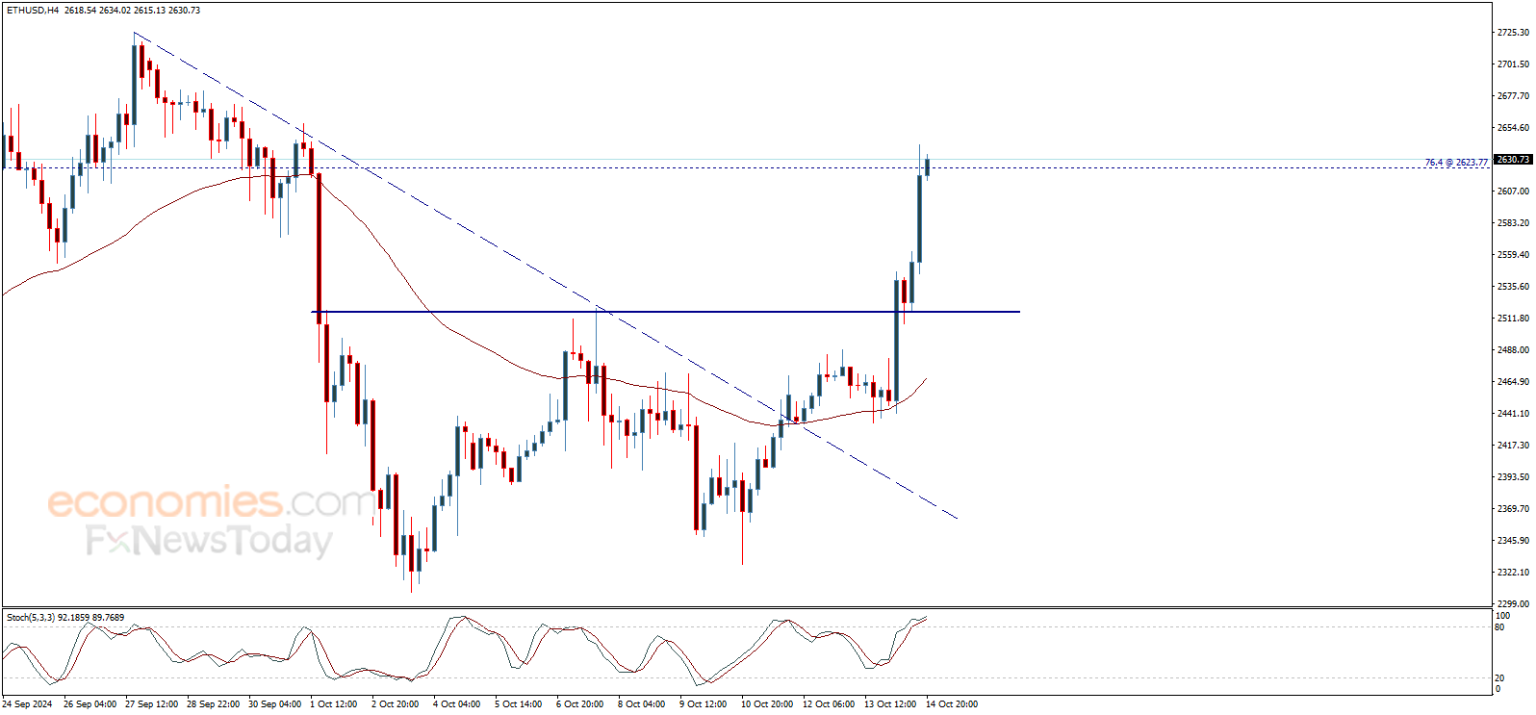Click the price axis label 2441.10
This screenshot has height=715, width=1536.
[x=1513, y=414]
